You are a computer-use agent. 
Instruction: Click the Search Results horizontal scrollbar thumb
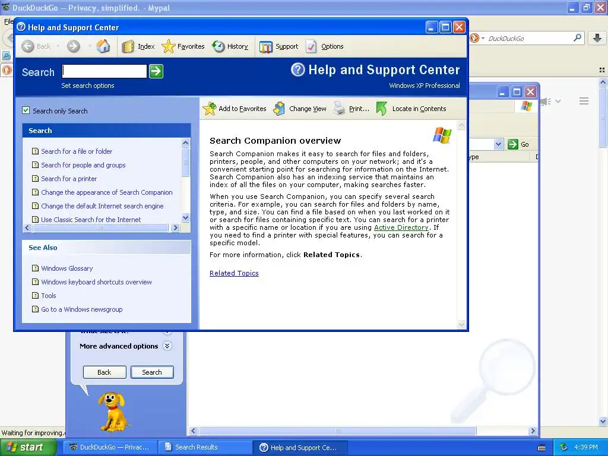(337, 431)
